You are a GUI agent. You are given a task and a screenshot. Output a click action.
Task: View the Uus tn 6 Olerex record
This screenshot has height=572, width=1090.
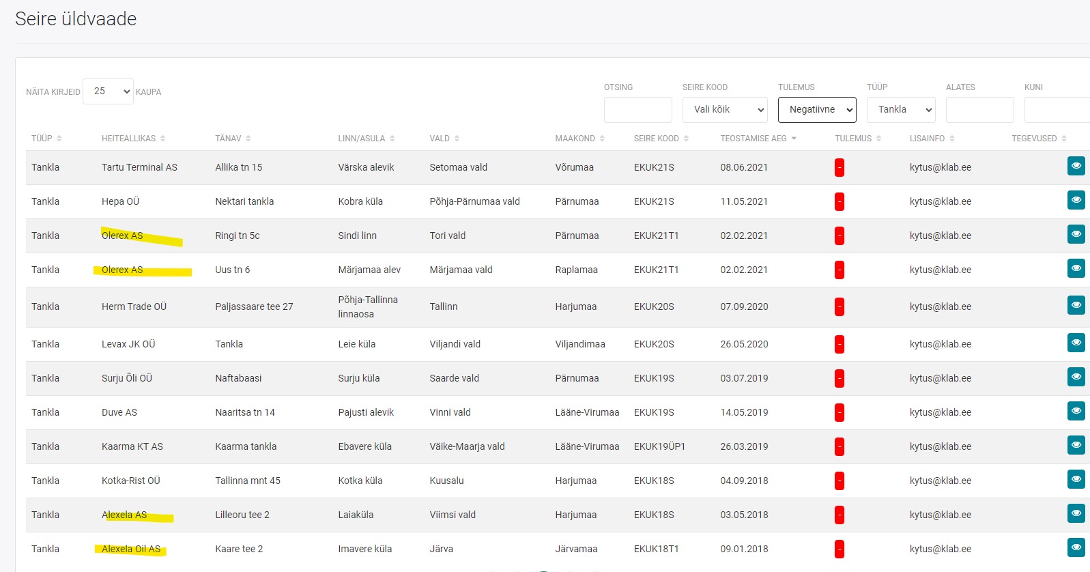(1076, 268)
